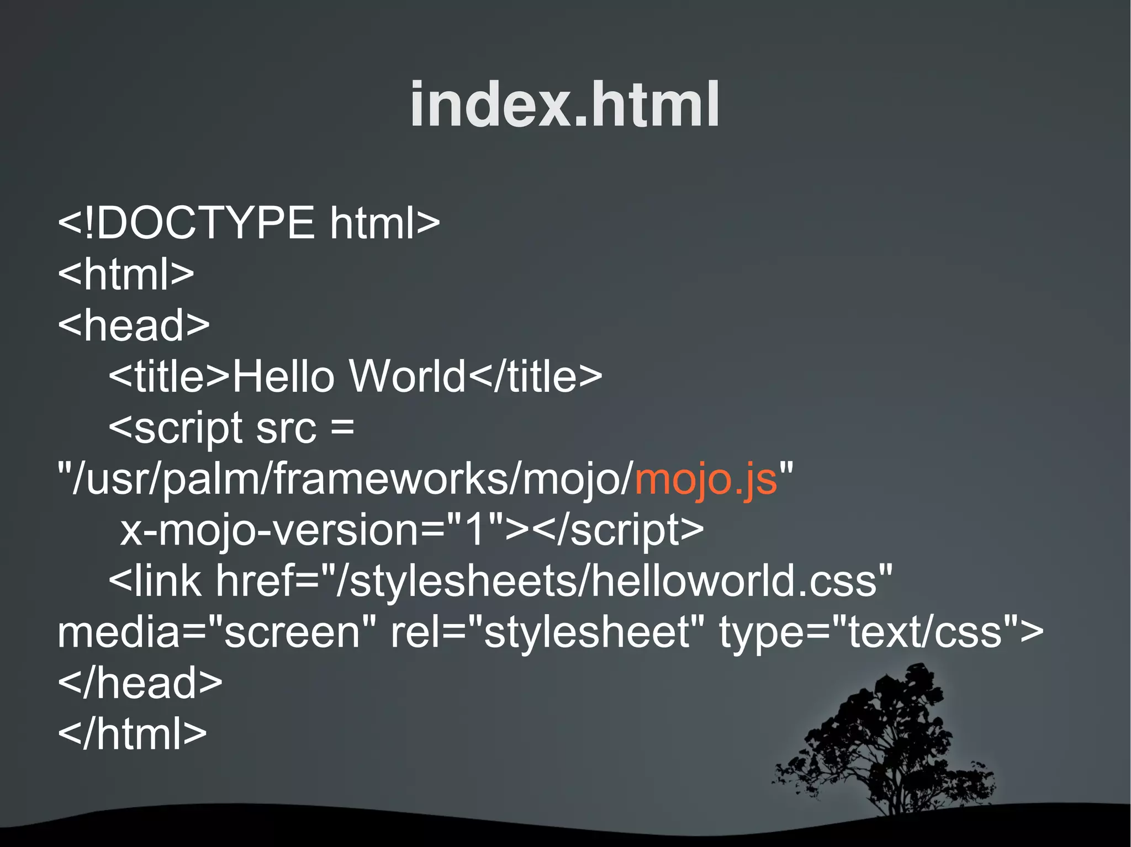Click the <!DOCTYPE html> line

pyautogui.click(x=249, y=223)
